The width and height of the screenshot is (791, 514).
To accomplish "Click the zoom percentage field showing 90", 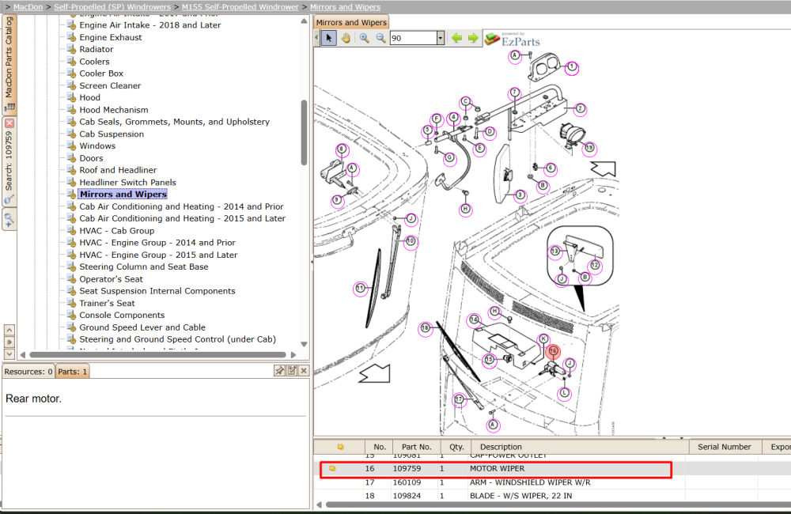I will (x=413, y=38).
